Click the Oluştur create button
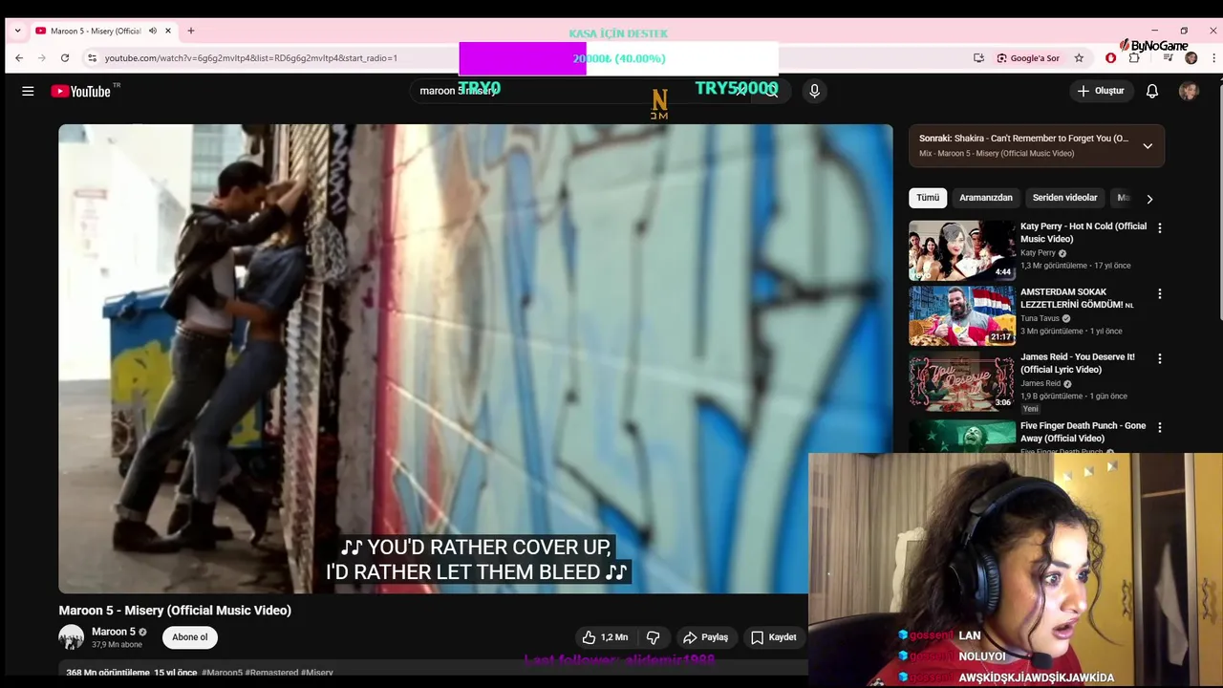The width and height of the screenshot is (1223, 688). [1101, 91]
